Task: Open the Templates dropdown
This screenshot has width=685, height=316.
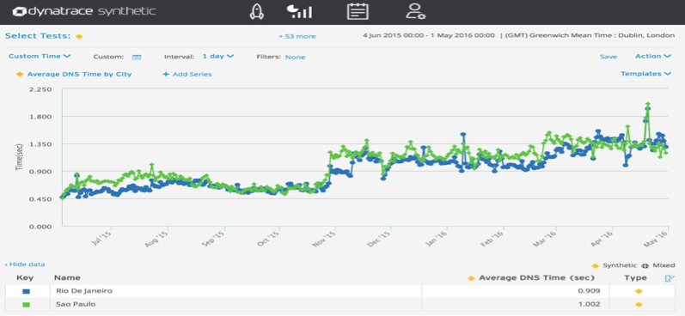Action: pos(646,74)
